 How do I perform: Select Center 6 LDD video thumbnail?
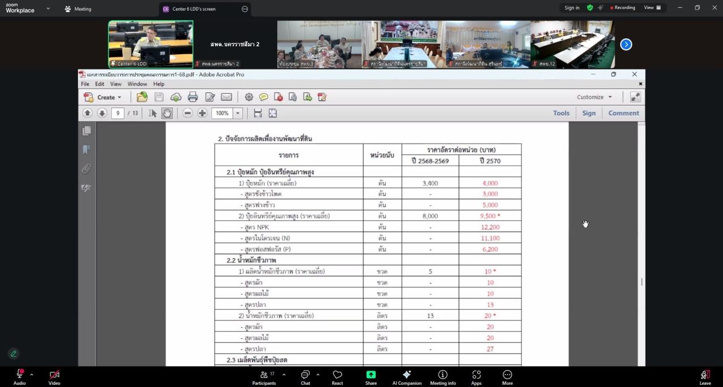tap(151, 45)
